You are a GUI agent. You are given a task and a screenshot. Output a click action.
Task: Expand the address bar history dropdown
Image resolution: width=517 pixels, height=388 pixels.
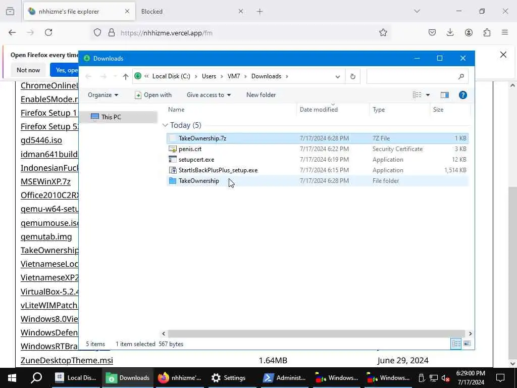(x=338, y=77)
